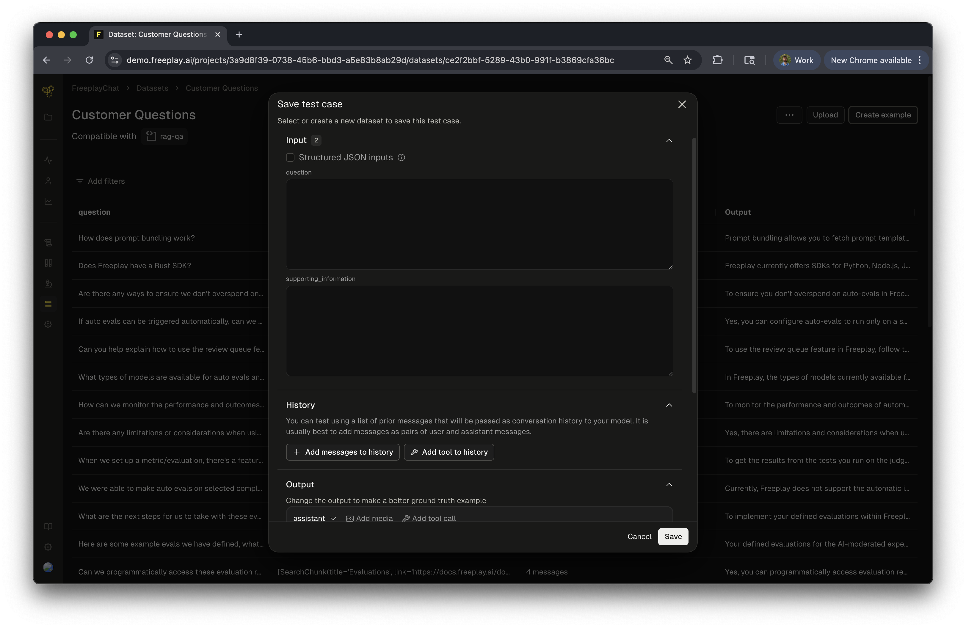Collapse the Input section chevron

669,140
